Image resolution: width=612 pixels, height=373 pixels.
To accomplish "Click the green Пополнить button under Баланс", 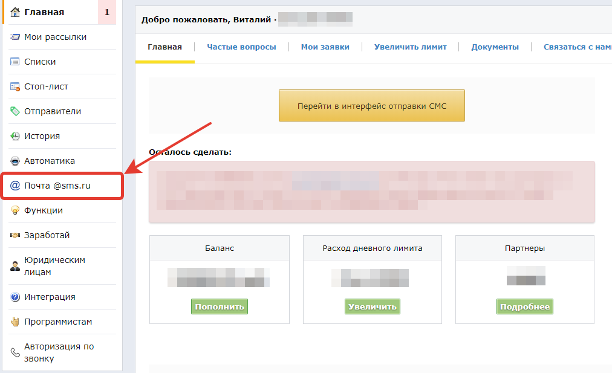I will [x=220, y=307].
